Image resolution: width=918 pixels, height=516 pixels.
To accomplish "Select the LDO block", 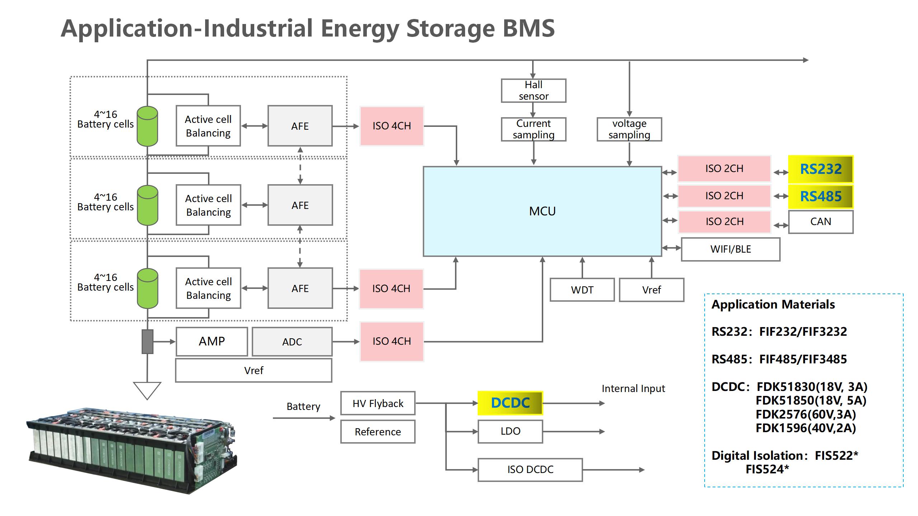I will coord(510,431).
